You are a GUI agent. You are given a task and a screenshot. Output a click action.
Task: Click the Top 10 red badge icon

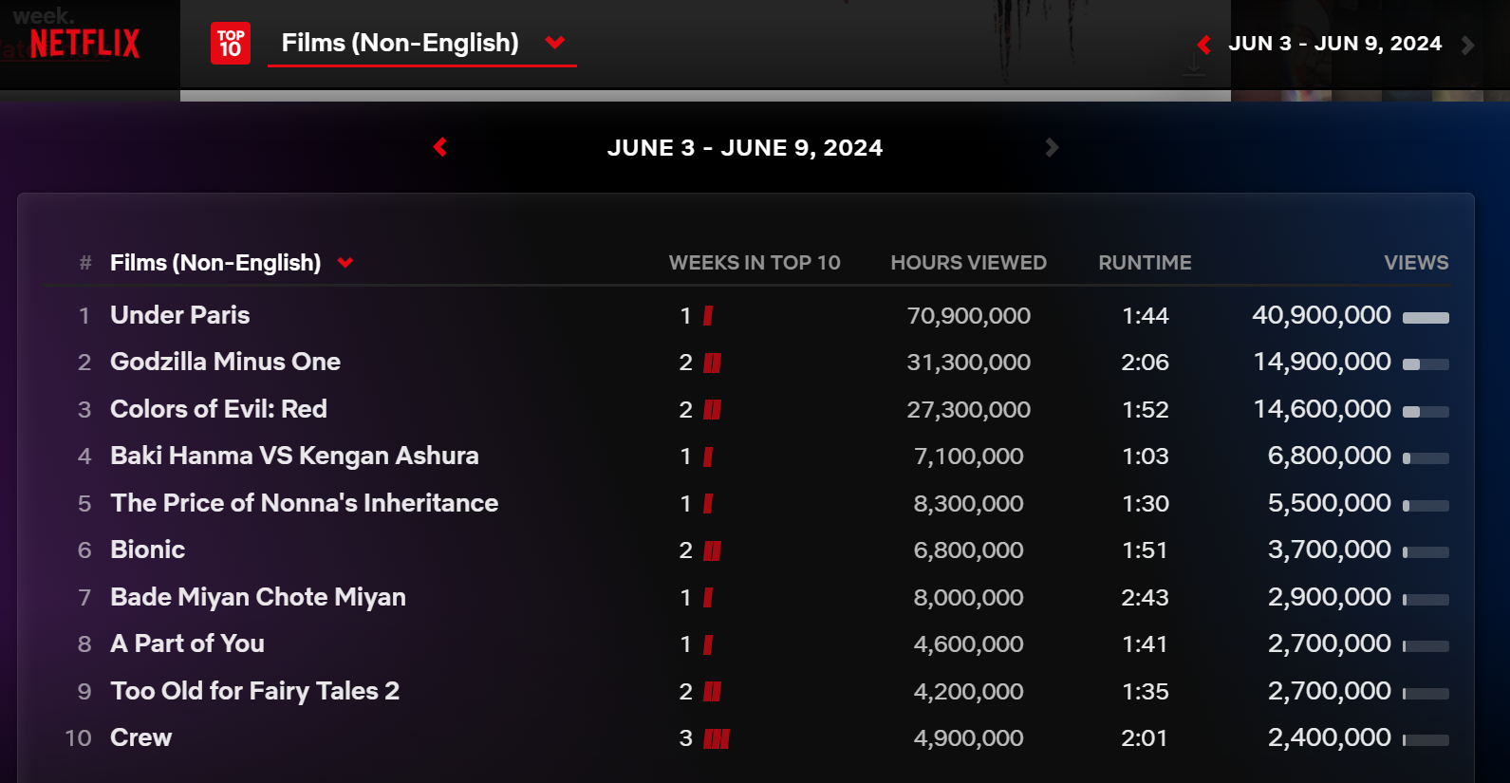pyautogui.click(x=231, y=44)
